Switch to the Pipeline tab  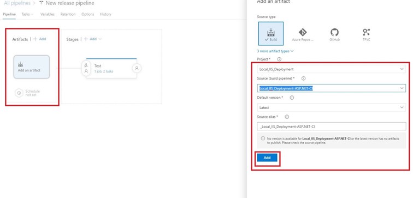(x=9, y=14)
